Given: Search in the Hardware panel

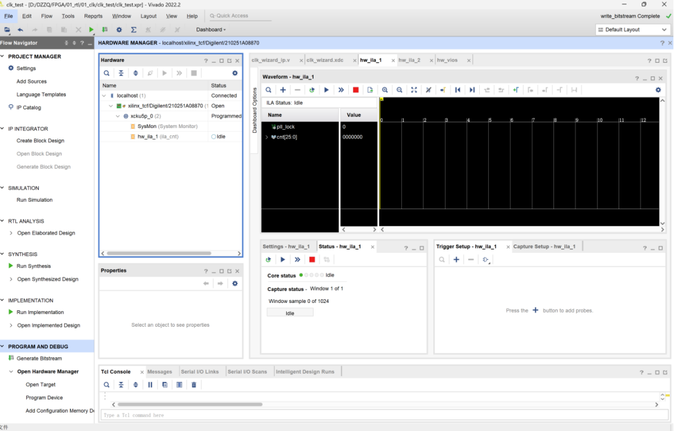Looking at the screenshot, I should point(107,73).
